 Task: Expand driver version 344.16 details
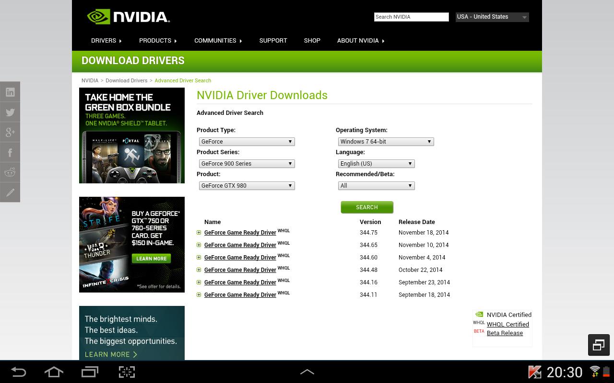[199, 282]
